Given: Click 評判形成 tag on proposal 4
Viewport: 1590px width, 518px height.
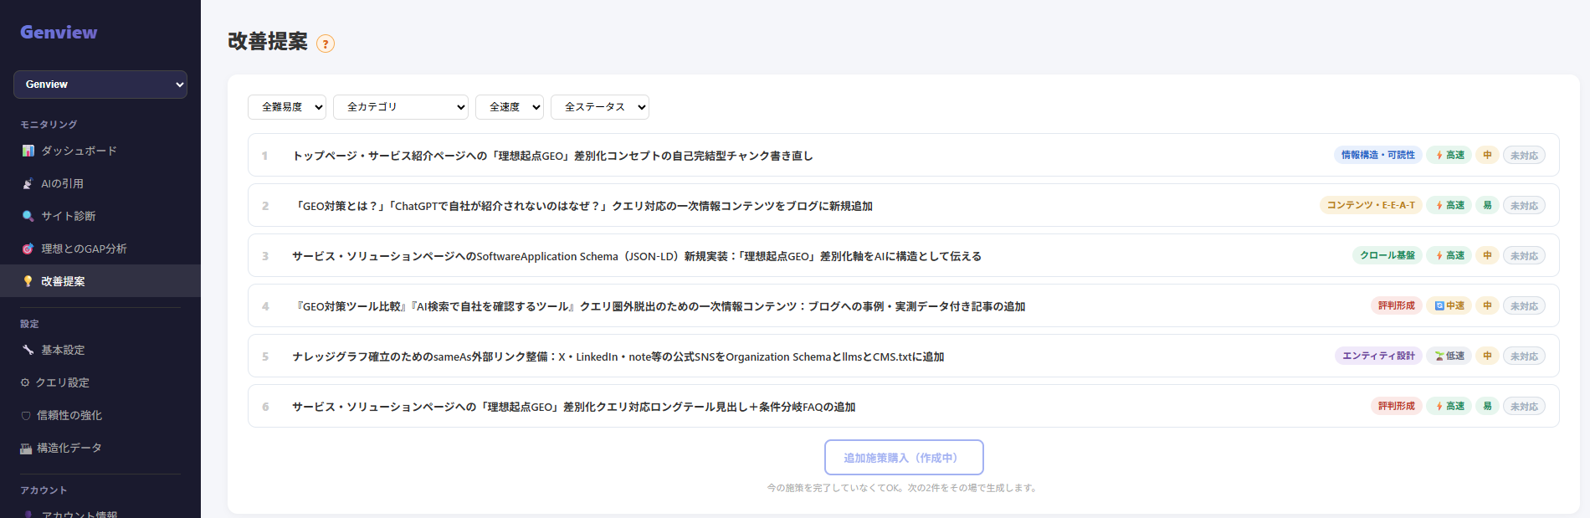Looking at the screenshot, I should point(1397,305).
